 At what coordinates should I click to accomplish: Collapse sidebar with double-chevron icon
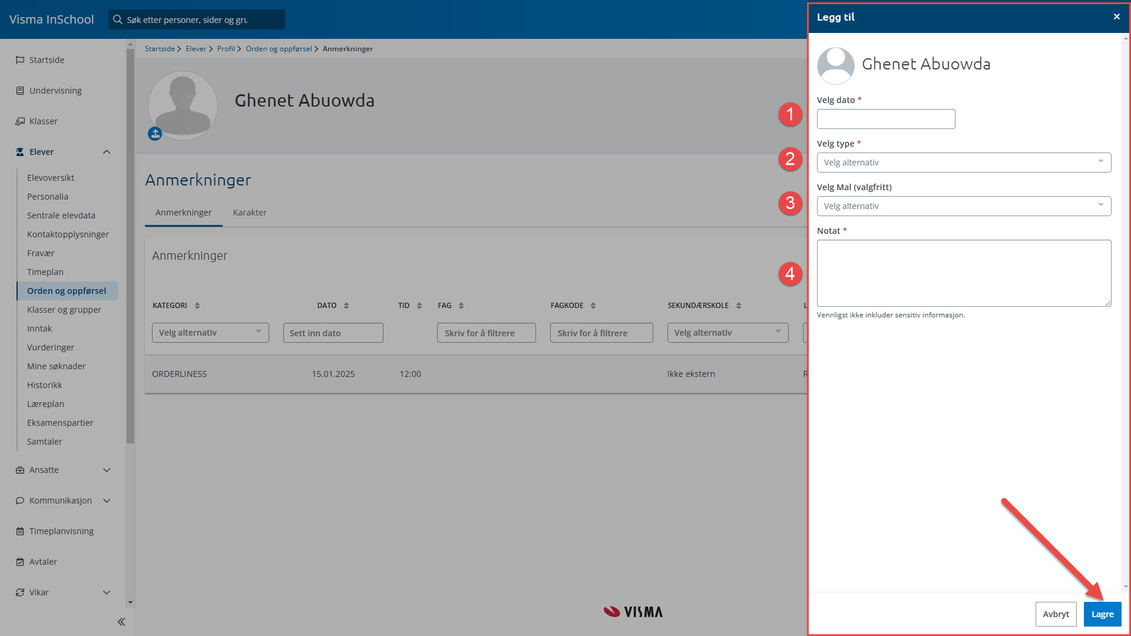[x=121, y=622]
